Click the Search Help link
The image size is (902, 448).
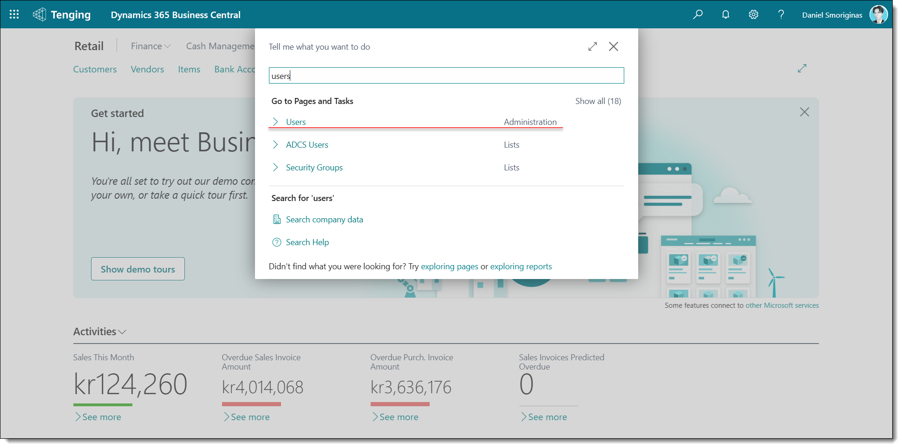click(x=307, y=242)
